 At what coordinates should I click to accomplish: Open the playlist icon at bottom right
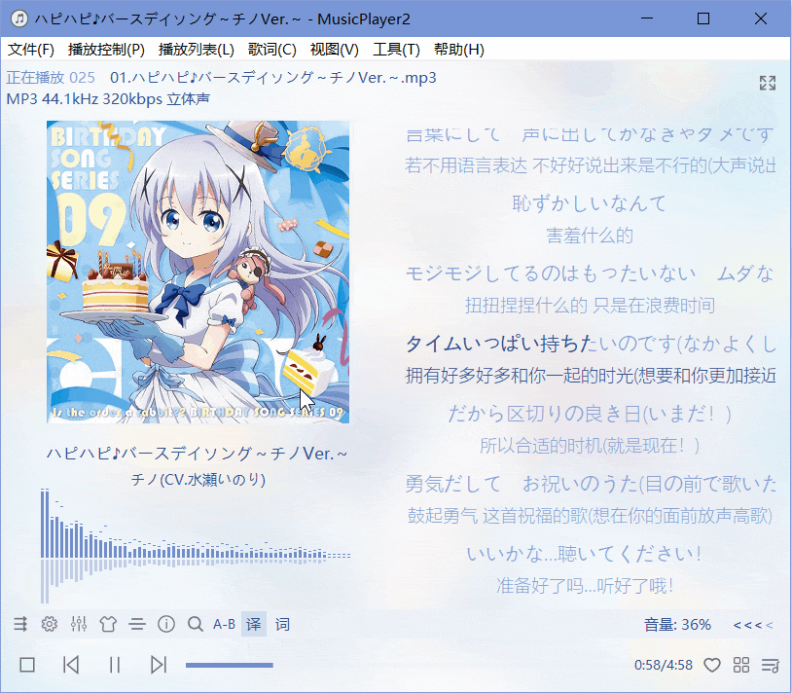pyautogui.click(x=772, y=665)
